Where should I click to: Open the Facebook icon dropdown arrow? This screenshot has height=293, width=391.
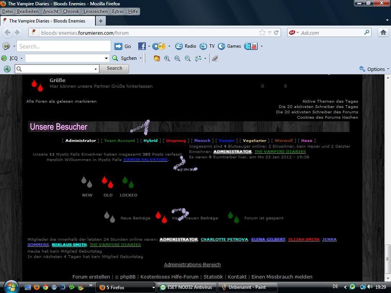[x=149, y=46]
